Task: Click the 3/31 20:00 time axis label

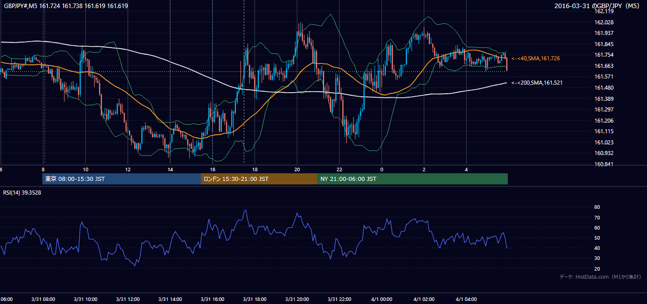Action: click(x=297, y=299)
